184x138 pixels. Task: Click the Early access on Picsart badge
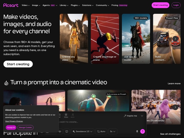point(116,94)
